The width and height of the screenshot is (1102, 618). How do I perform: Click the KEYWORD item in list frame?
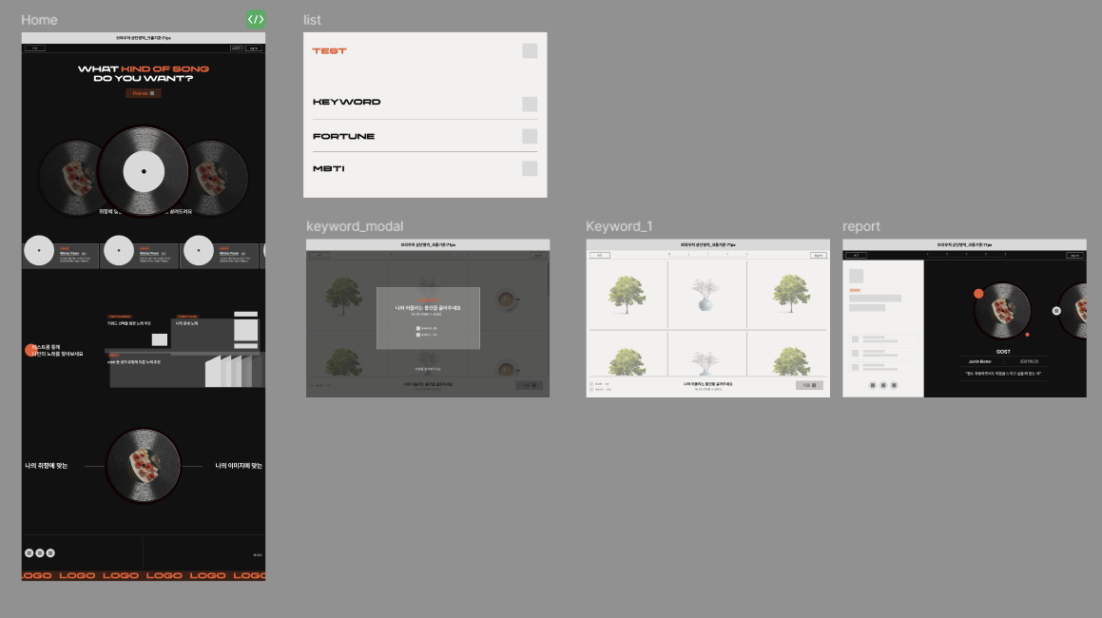click(x=346, y=102)
